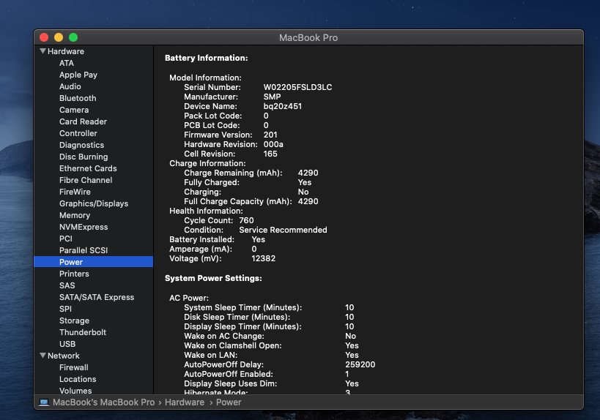This screenshot has height=420, width=600.
Task: Click the Serial Number value W02205FSLD3LC
Action: pyautogui.click(x=297, y=87)
